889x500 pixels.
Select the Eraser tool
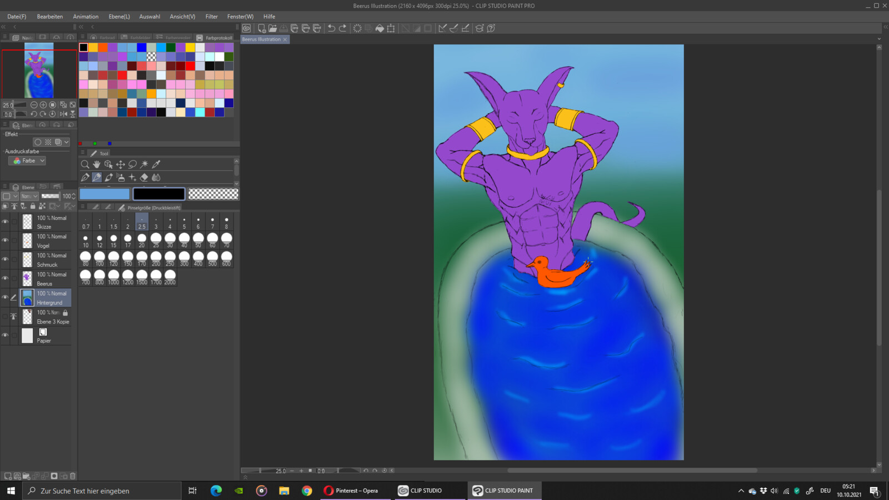point(144,177)
